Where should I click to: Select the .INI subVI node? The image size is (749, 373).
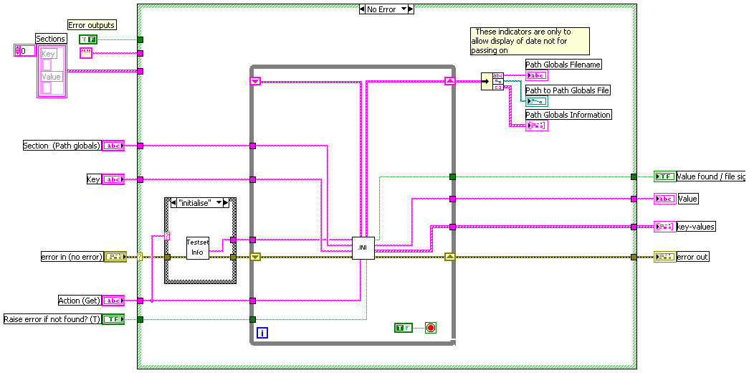click(363, 247)
